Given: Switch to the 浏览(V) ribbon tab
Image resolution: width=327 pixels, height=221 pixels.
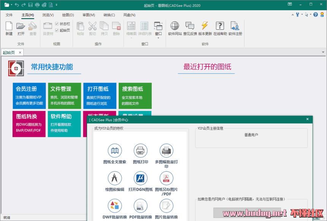Looking at the screenshot, I should click(48, 15).
